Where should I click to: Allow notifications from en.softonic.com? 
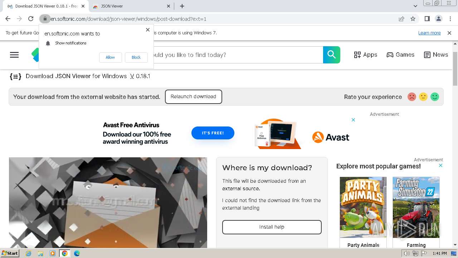point(110,57)
